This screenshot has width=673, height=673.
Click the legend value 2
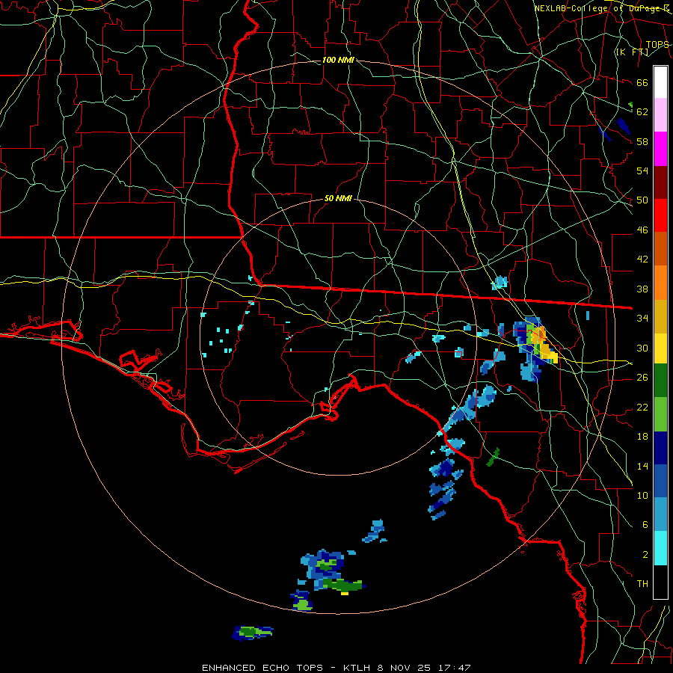point(645,555)
